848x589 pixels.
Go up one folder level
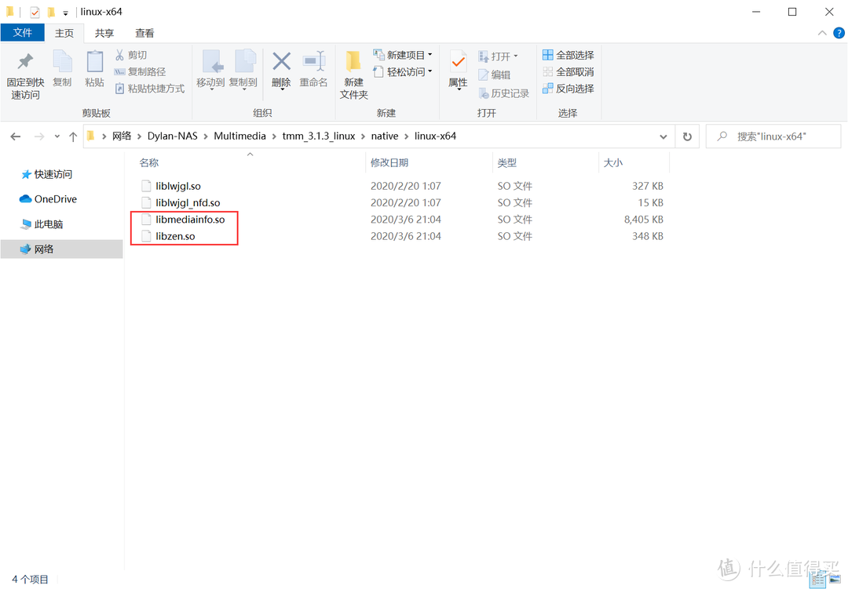(x=73, y=136)
